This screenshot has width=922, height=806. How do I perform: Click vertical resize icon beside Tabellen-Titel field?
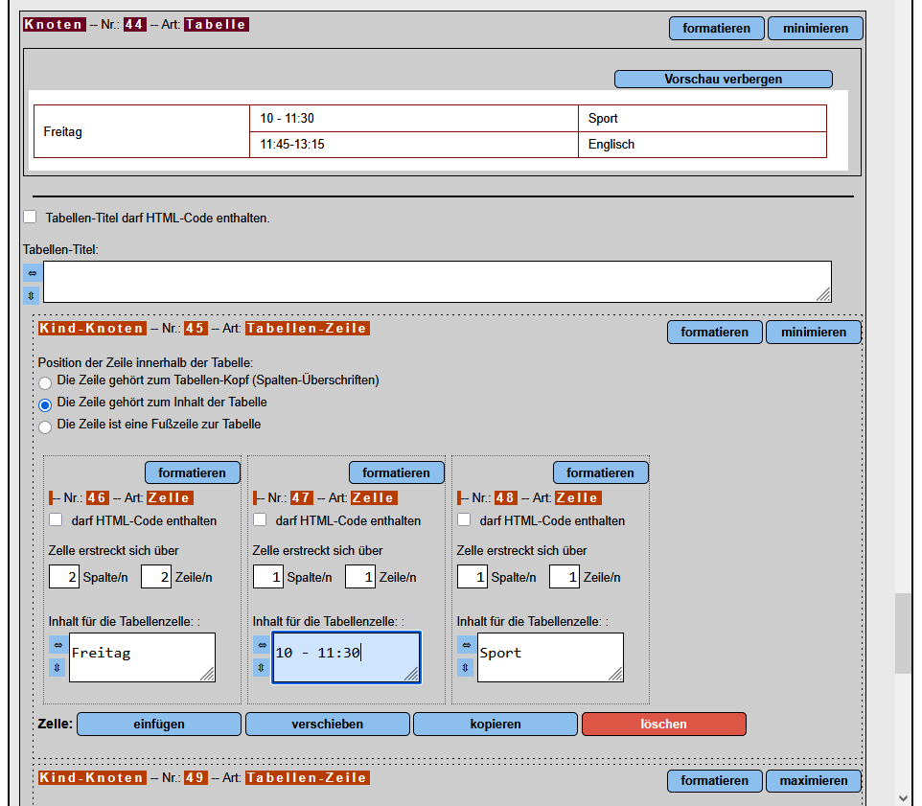click(x=31, y=295)
